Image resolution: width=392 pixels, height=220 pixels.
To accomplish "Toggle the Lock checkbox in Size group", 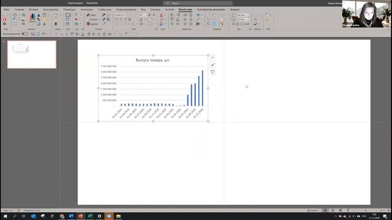I will pos(245,24).
